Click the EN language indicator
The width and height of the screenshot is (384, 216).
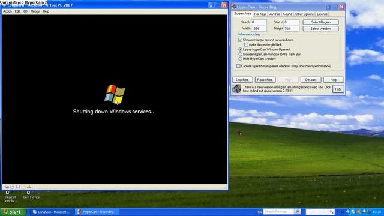[260, 212]
